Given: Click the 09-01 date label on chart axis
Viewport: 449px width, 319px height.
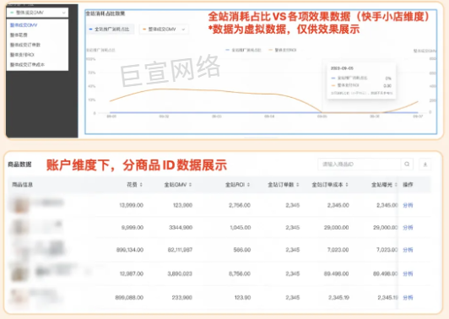Looking at the screenshot, I should click(x=111, y=116).
